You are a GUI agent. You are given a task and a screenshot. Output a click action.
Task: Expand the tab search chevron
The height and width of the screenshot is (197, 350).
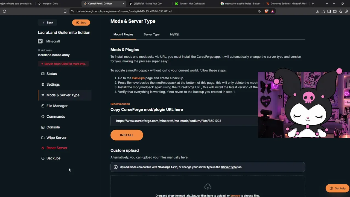coord(327,4)
